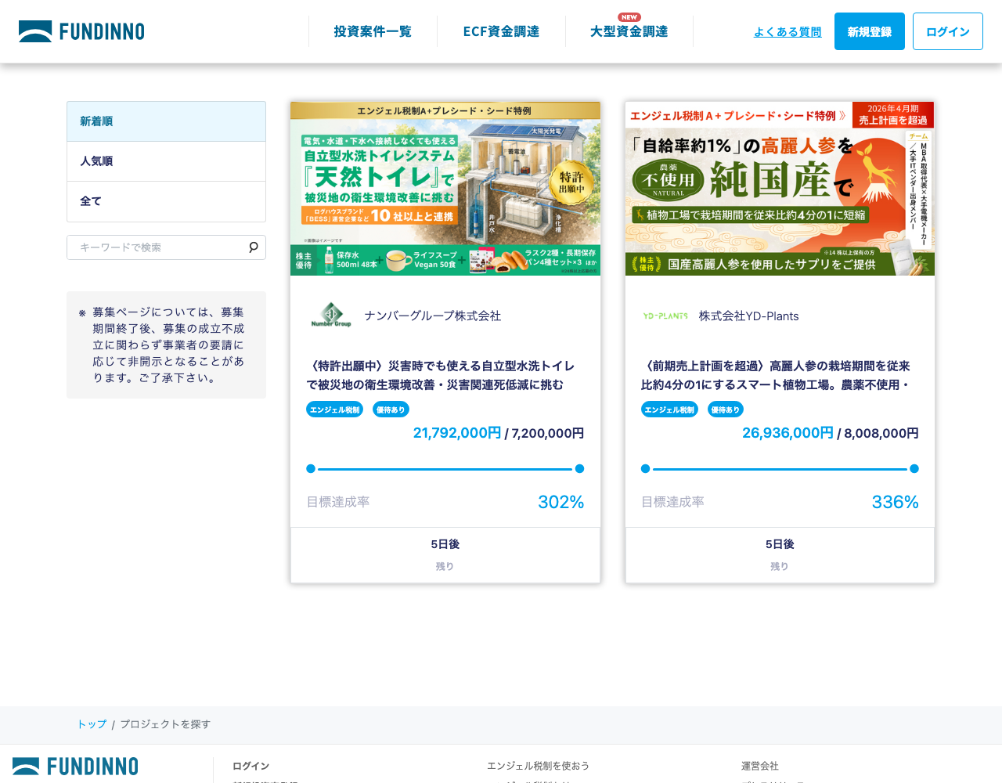Click the NEW badge above 大型資金調達
The image size is (1002, 783).
[629, 17]
